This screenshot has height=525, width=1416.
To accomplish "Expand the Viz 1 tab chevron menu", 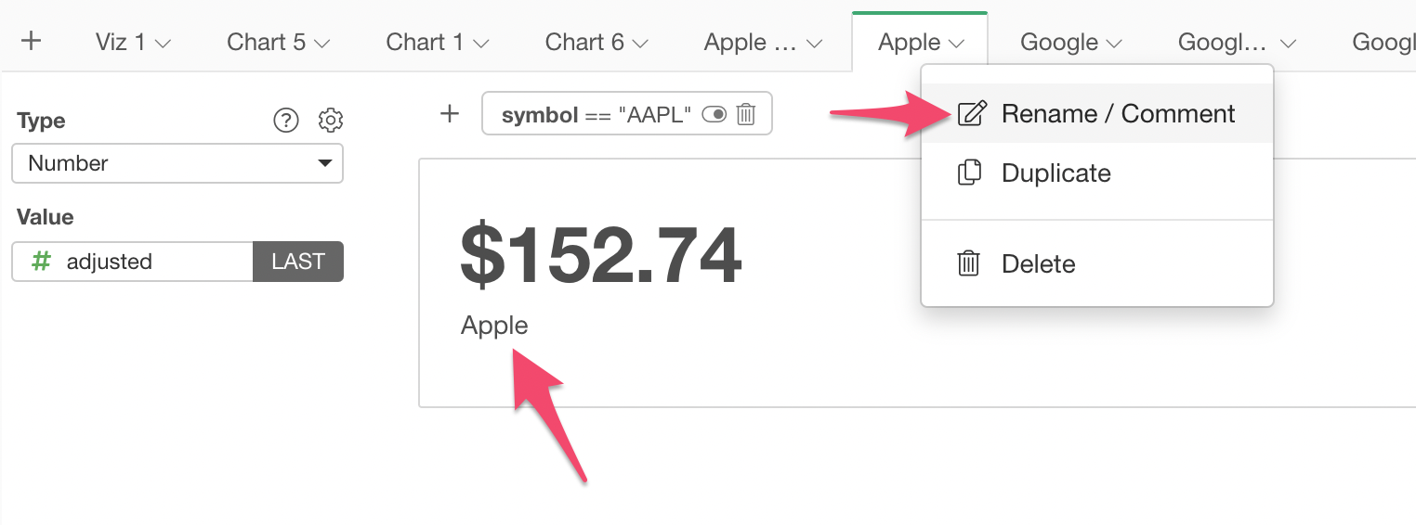I will 164,44.
